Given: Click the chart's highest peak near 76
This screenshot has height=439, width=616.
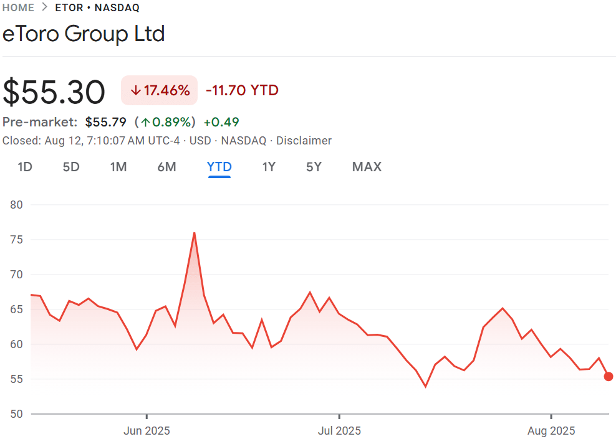Looking at the screenshot, I should (x=195, y=233).
